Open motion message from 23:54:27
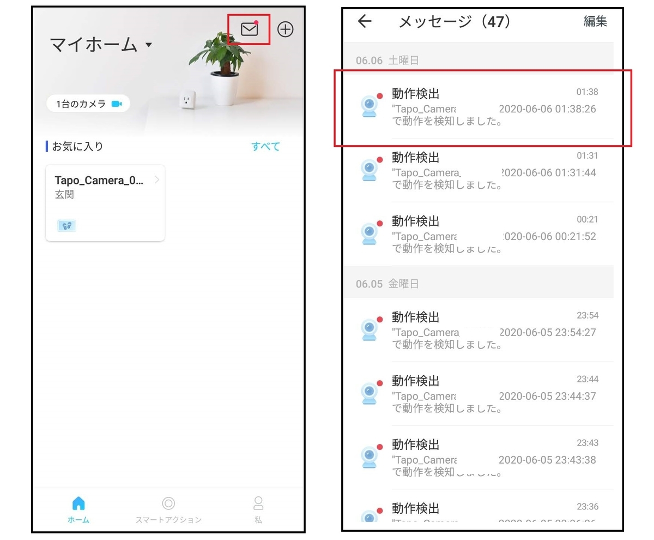This screenshot has height=540, width=654. [479, 329]
